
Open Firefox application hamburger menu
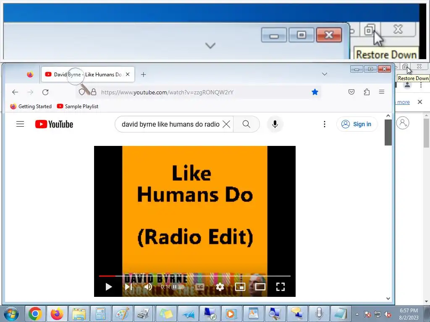tap(381, 92)
